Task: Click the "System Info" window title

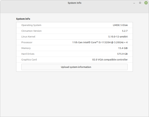Action: click(x=74, y=3)
